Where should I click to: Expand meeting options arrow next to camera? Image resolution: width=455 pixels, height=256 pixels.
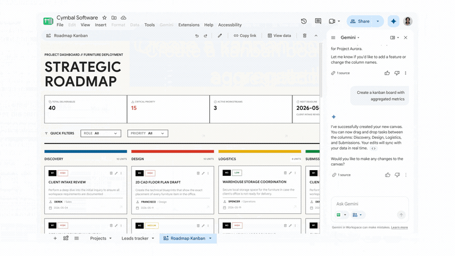pos(339,21)
